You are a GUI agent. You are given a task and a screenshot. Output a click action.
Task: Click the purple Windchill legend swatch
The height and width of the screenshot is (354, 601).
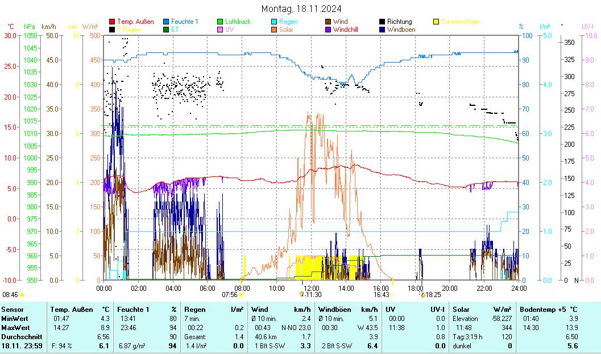[x=328, y=30]
